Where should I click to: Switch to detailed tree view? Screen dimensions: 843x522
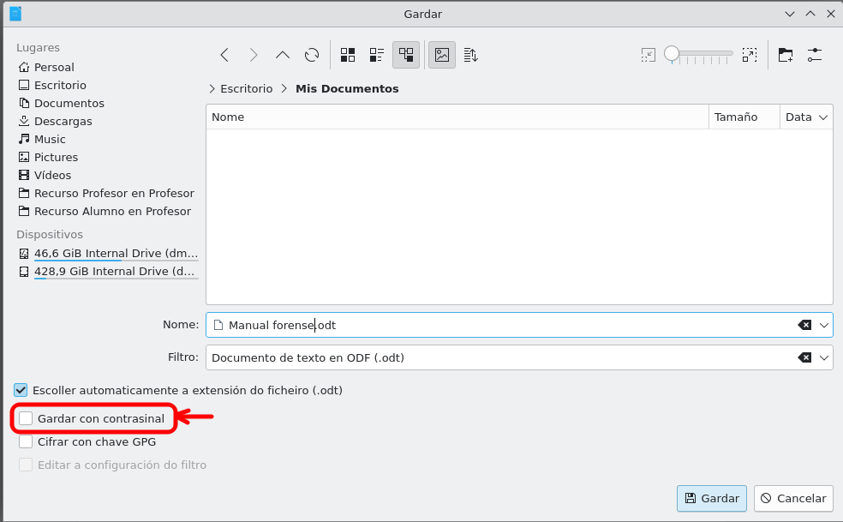pos(406,55)
